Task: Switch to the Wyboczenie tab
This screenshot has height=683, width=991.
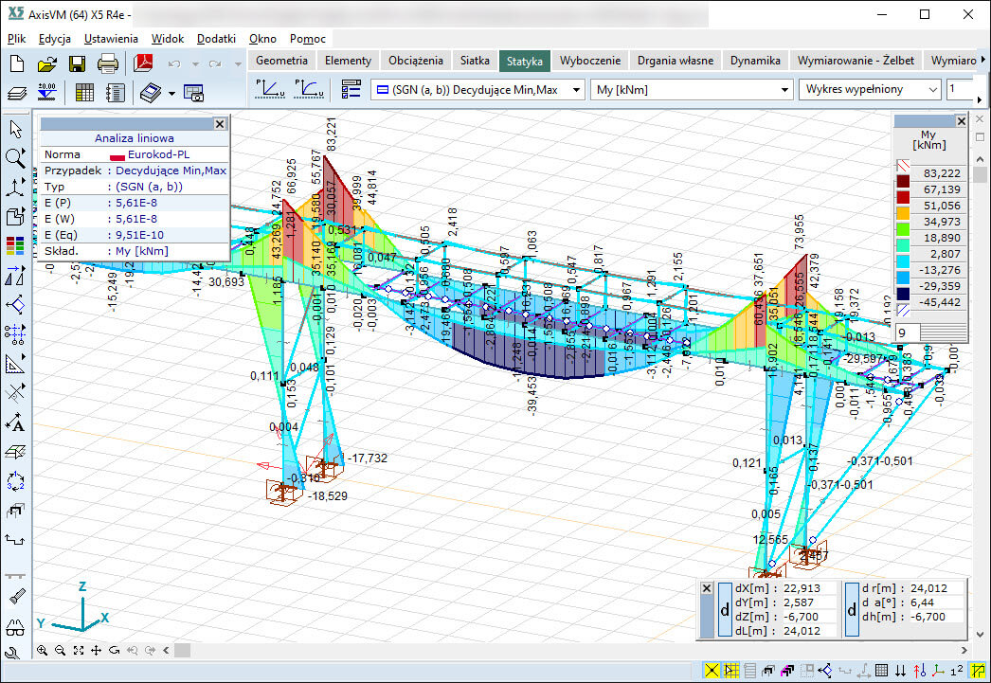Action: coord(589,60)
